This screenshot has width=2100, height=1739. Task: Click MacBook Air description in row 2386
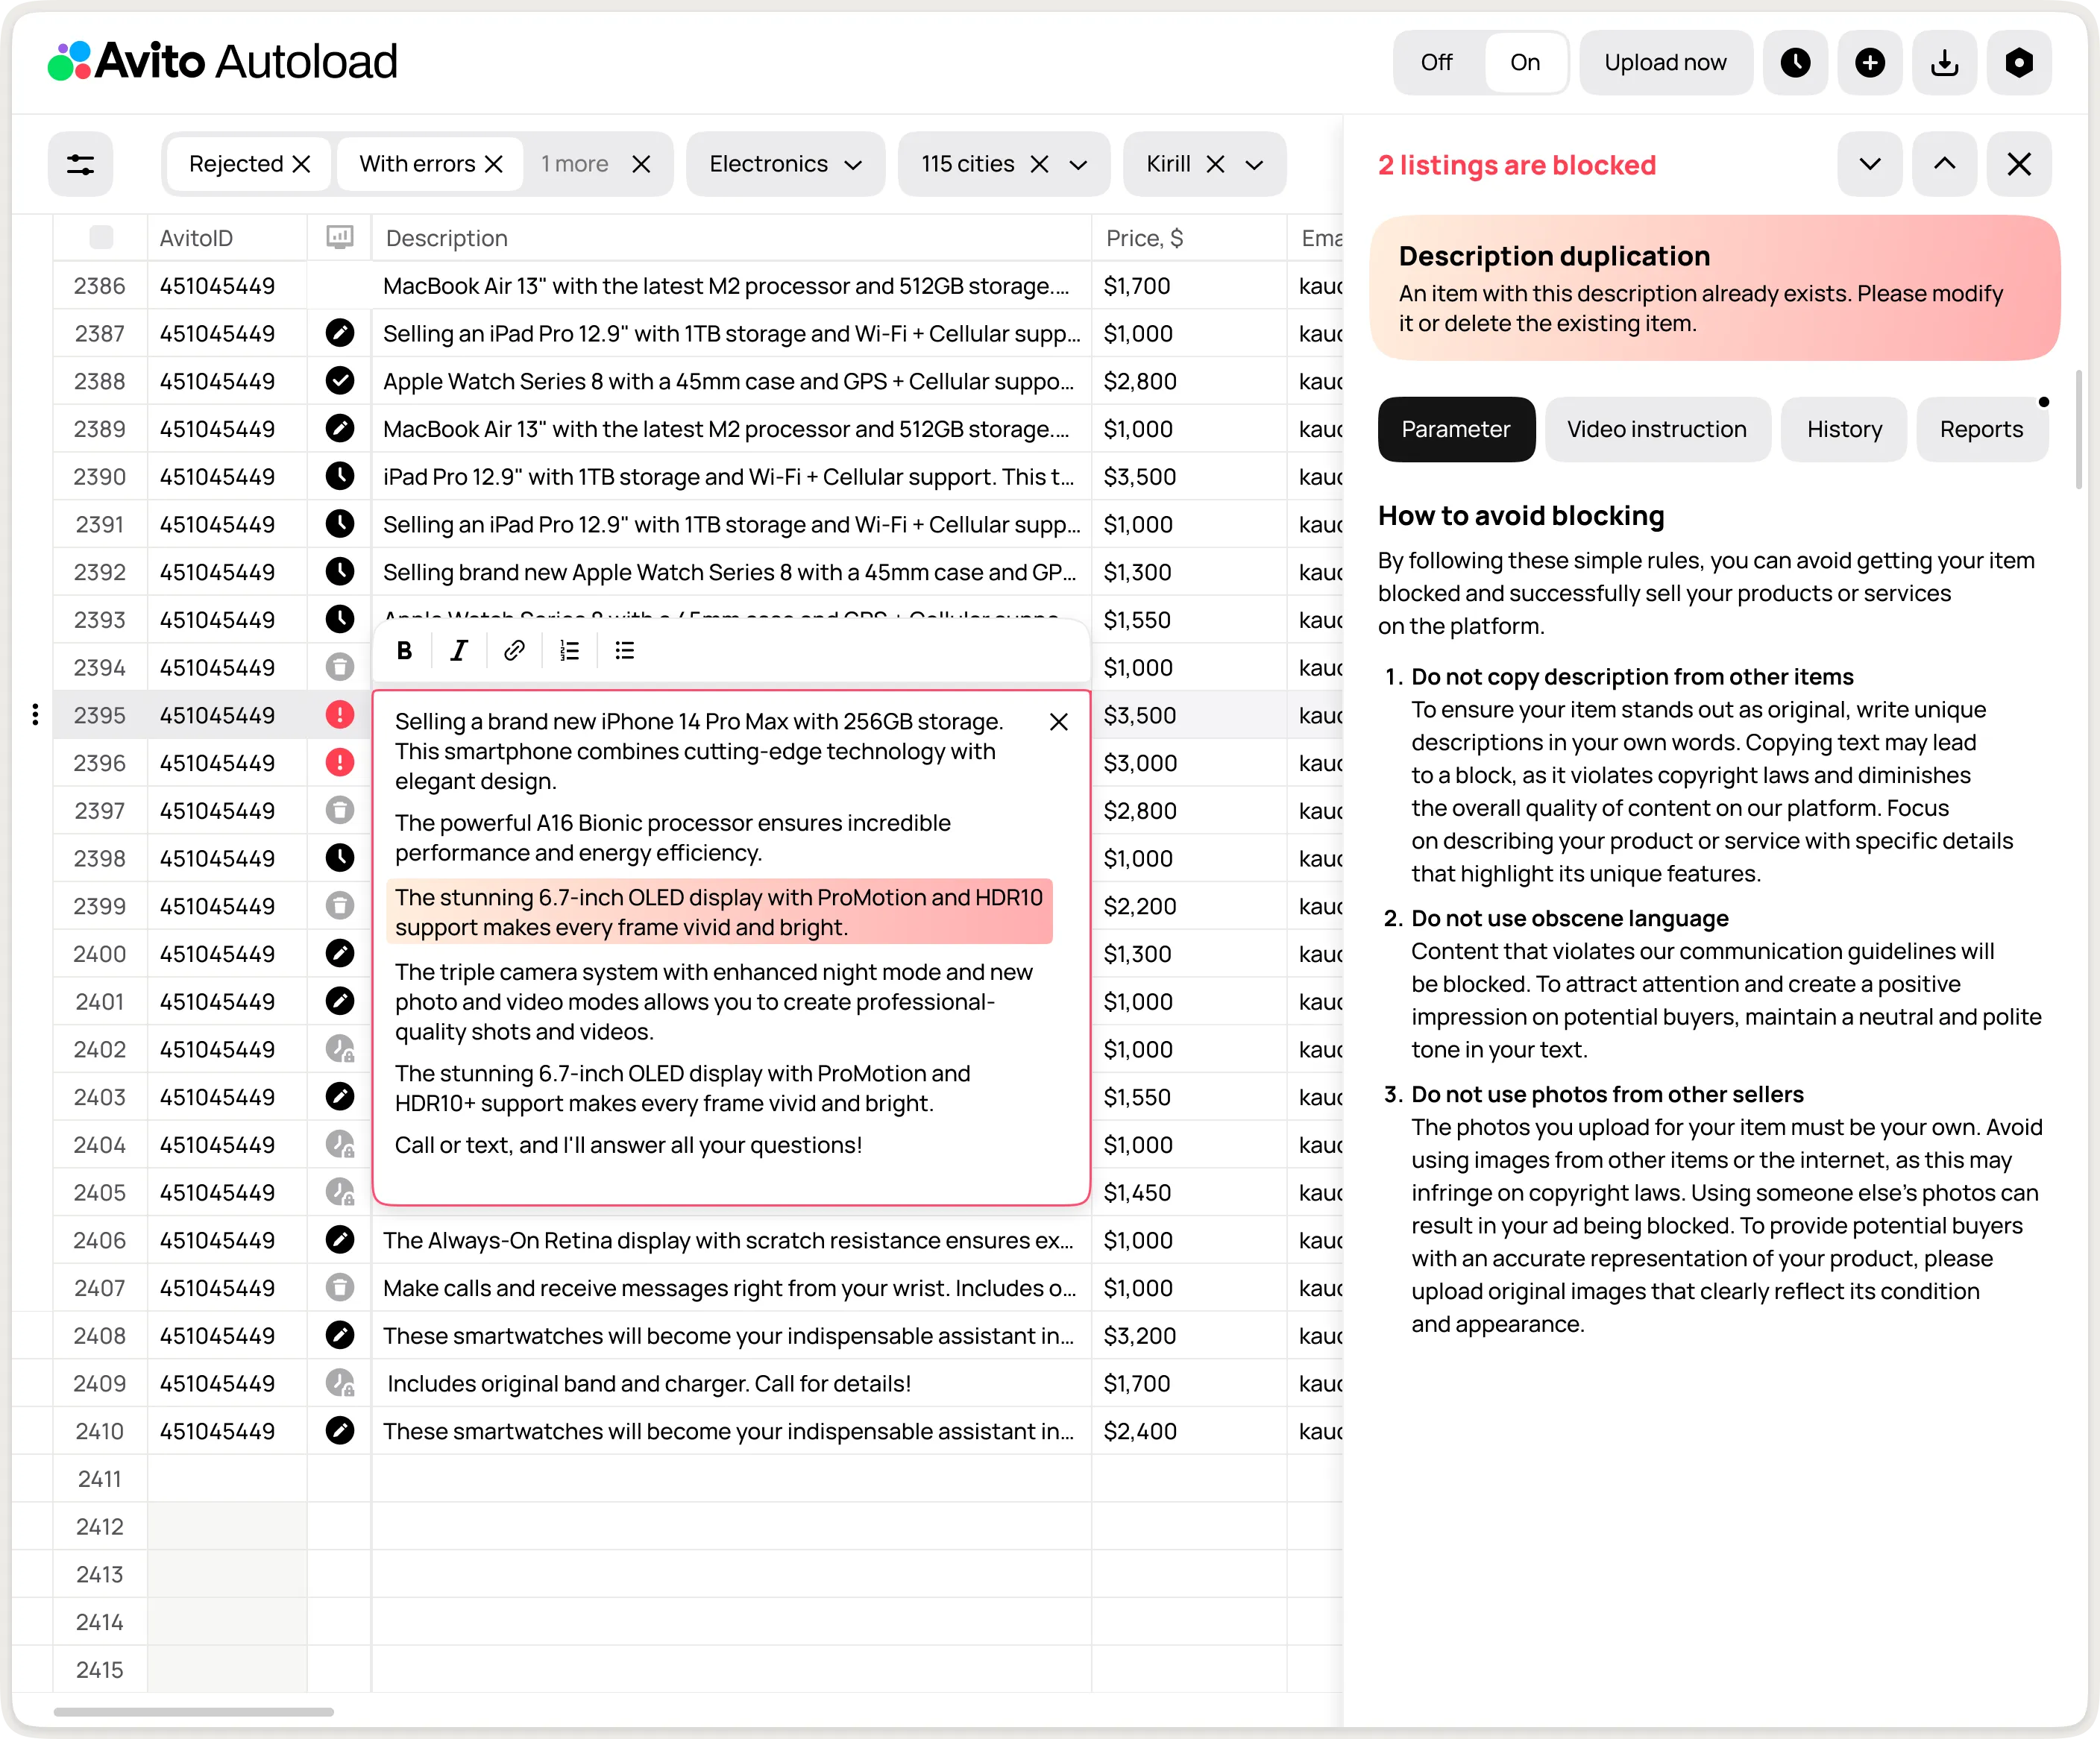point(731,286)
